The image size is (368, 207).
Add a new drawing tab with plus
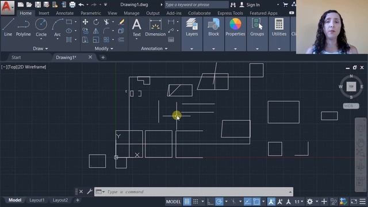(x=103, y=57)
